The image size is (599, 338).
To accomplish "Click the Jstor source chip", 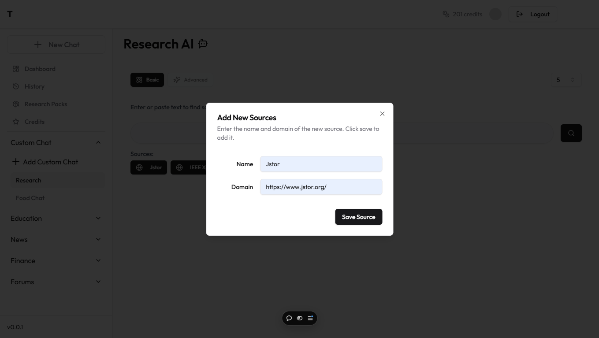I will coord(149,167).
